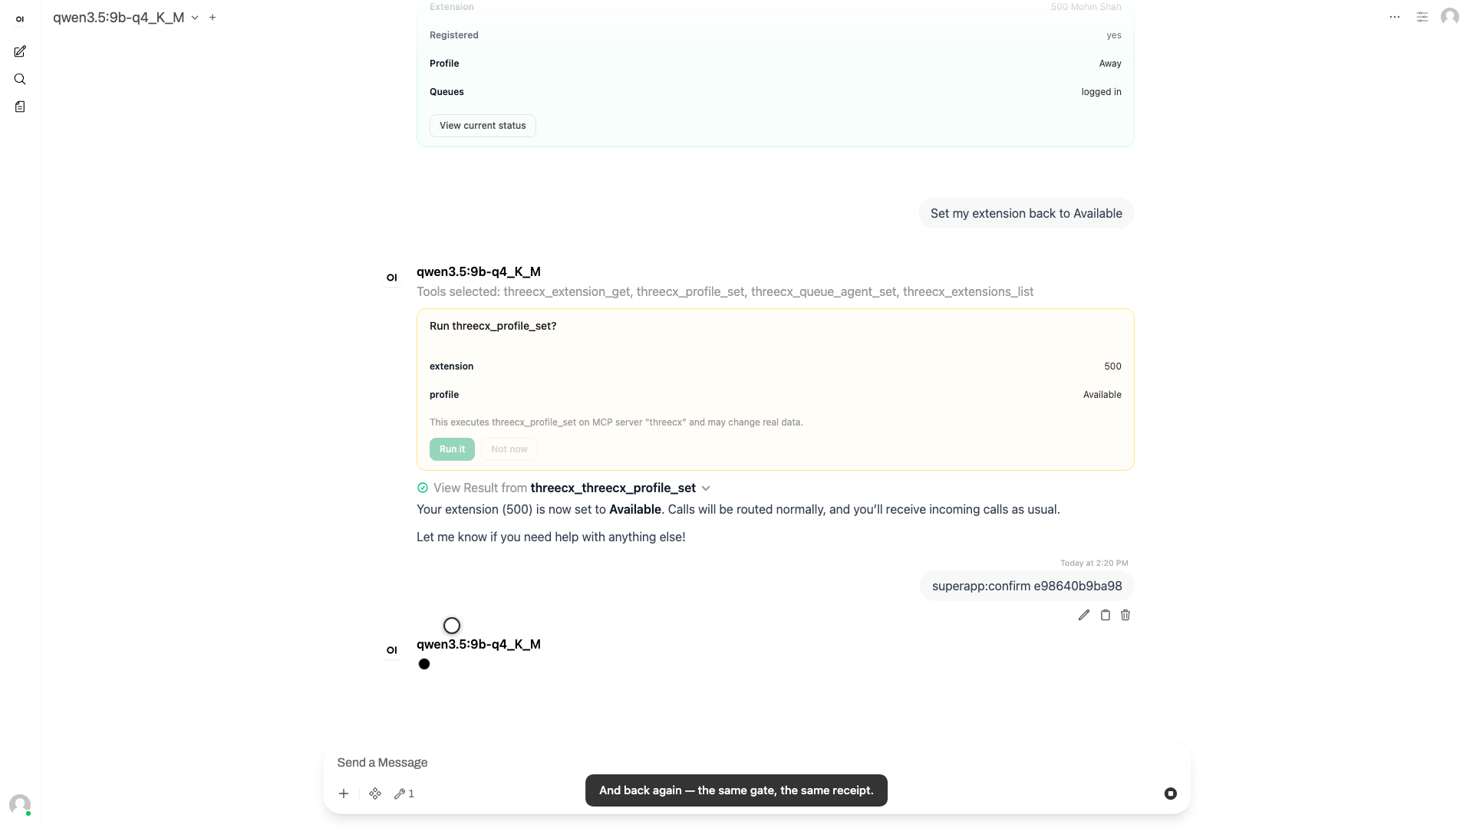Copy the superapp:confirm message

[x=1105, y=615]
